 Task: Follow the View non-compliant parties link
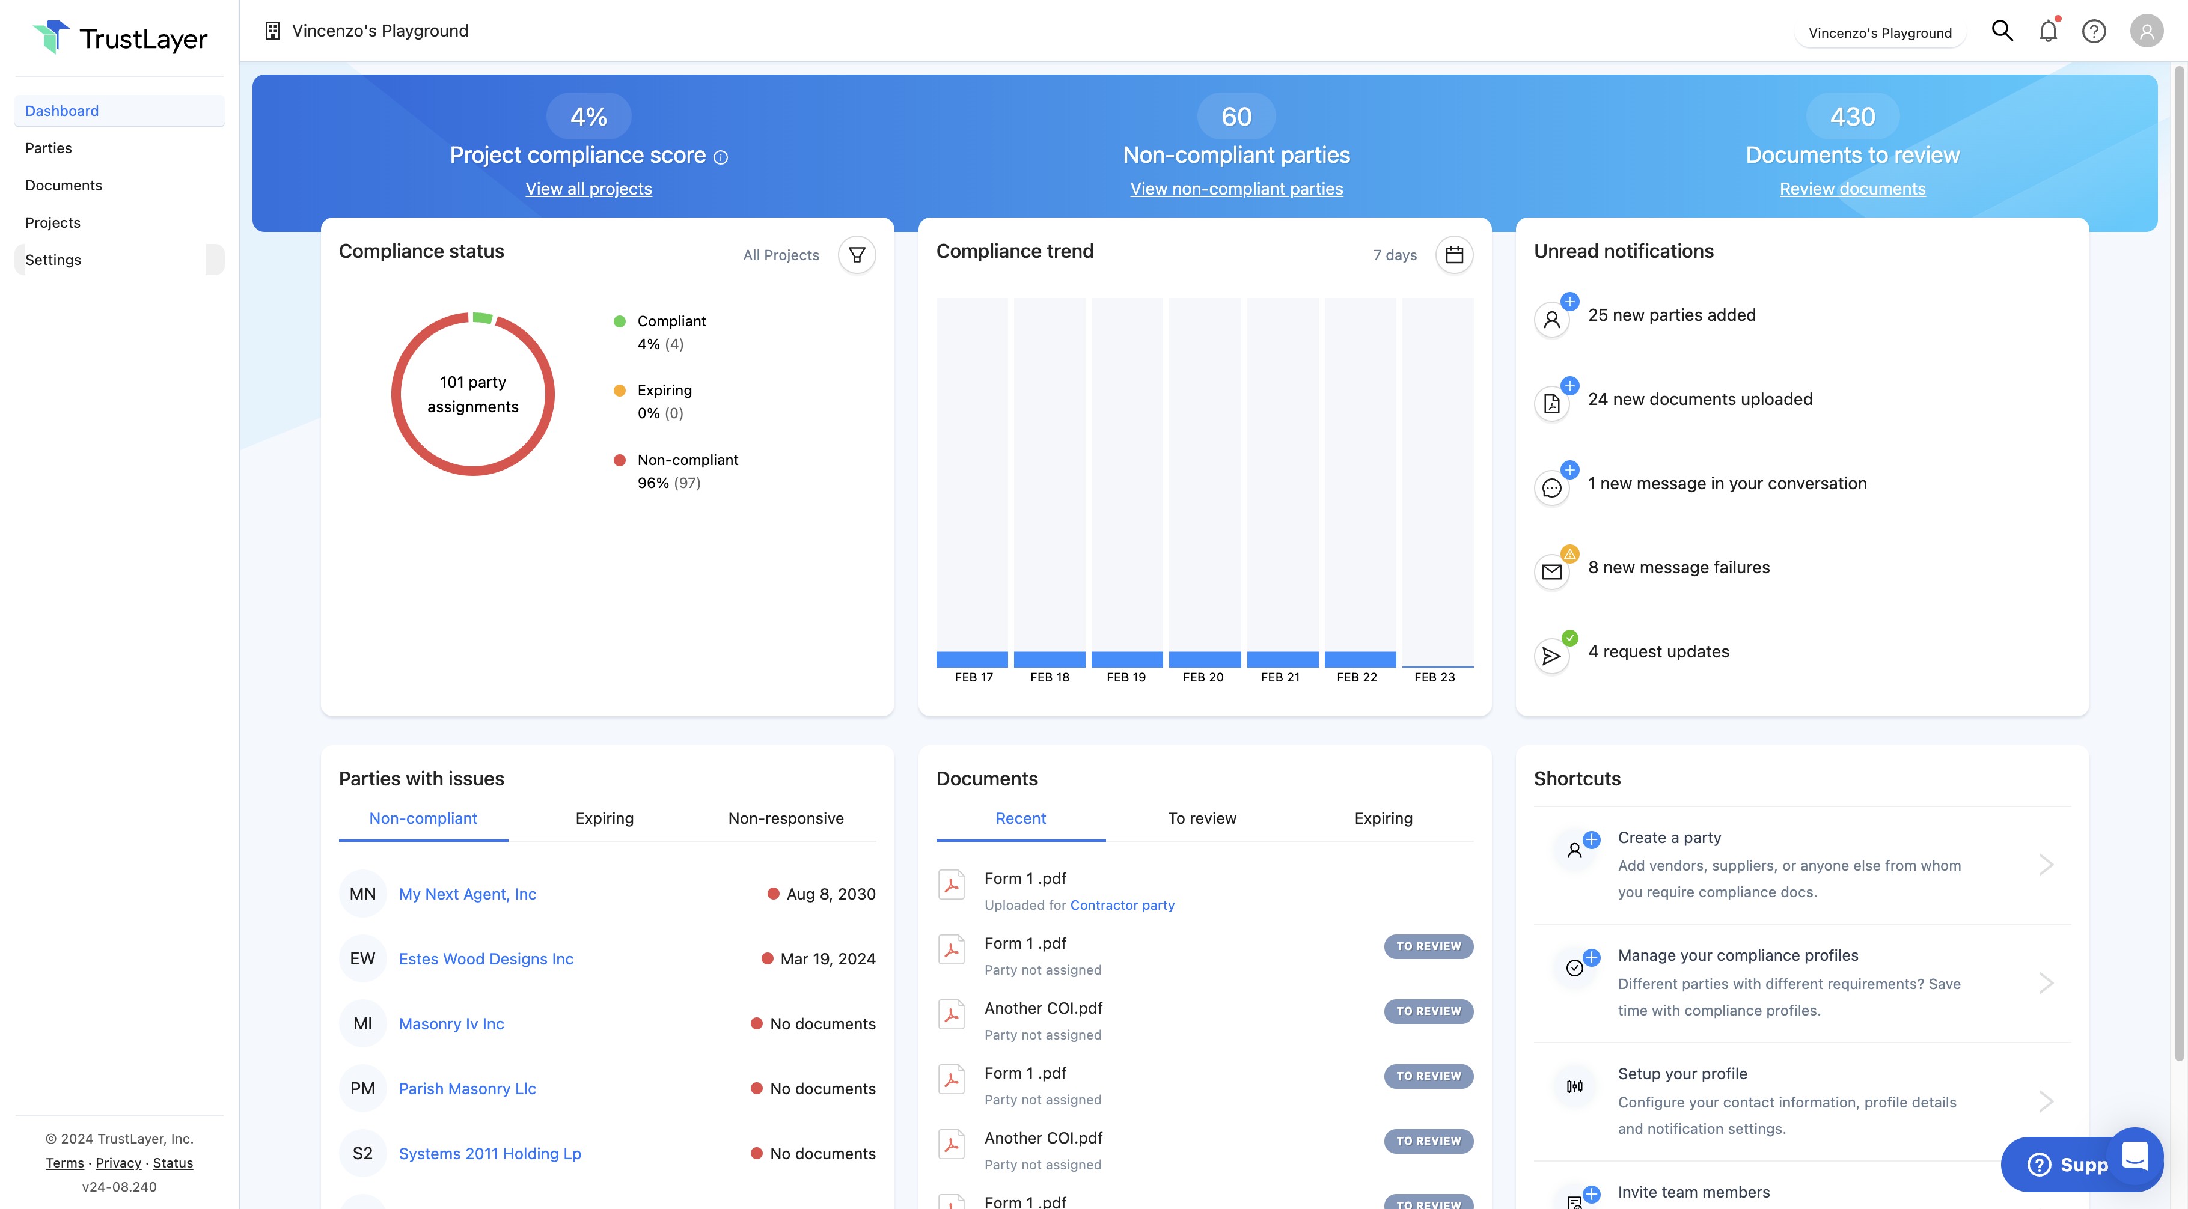pyautogui.click(x=1236, y=189)
